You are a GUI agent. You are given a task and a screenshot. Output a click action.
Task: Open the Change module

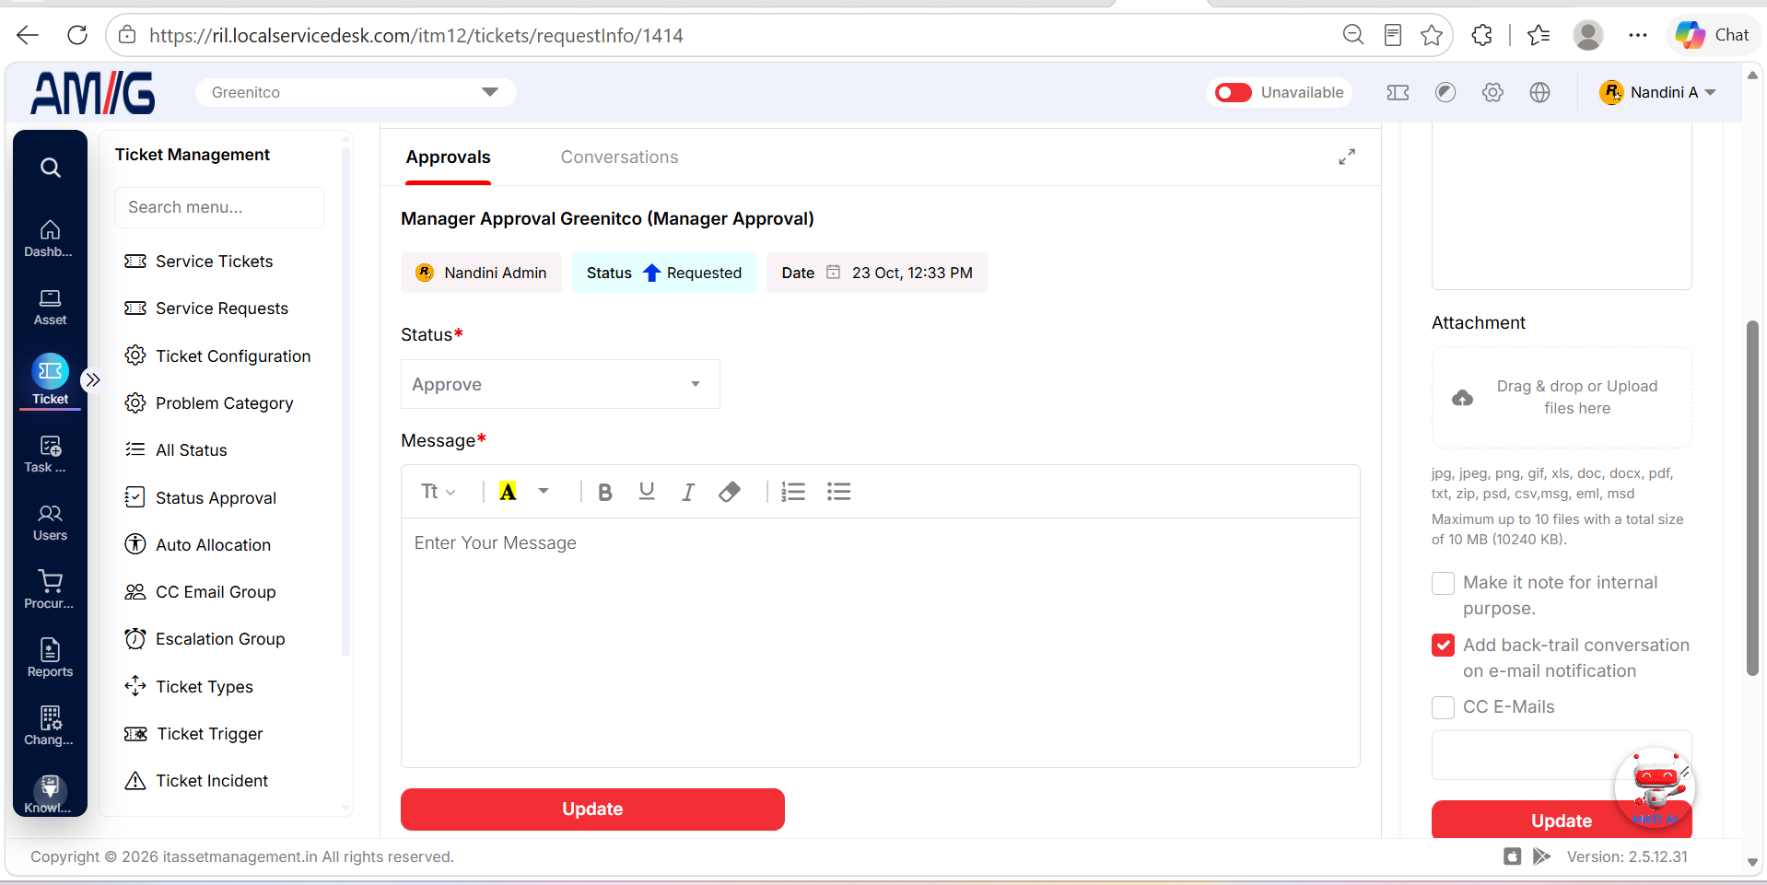(50, 727)
